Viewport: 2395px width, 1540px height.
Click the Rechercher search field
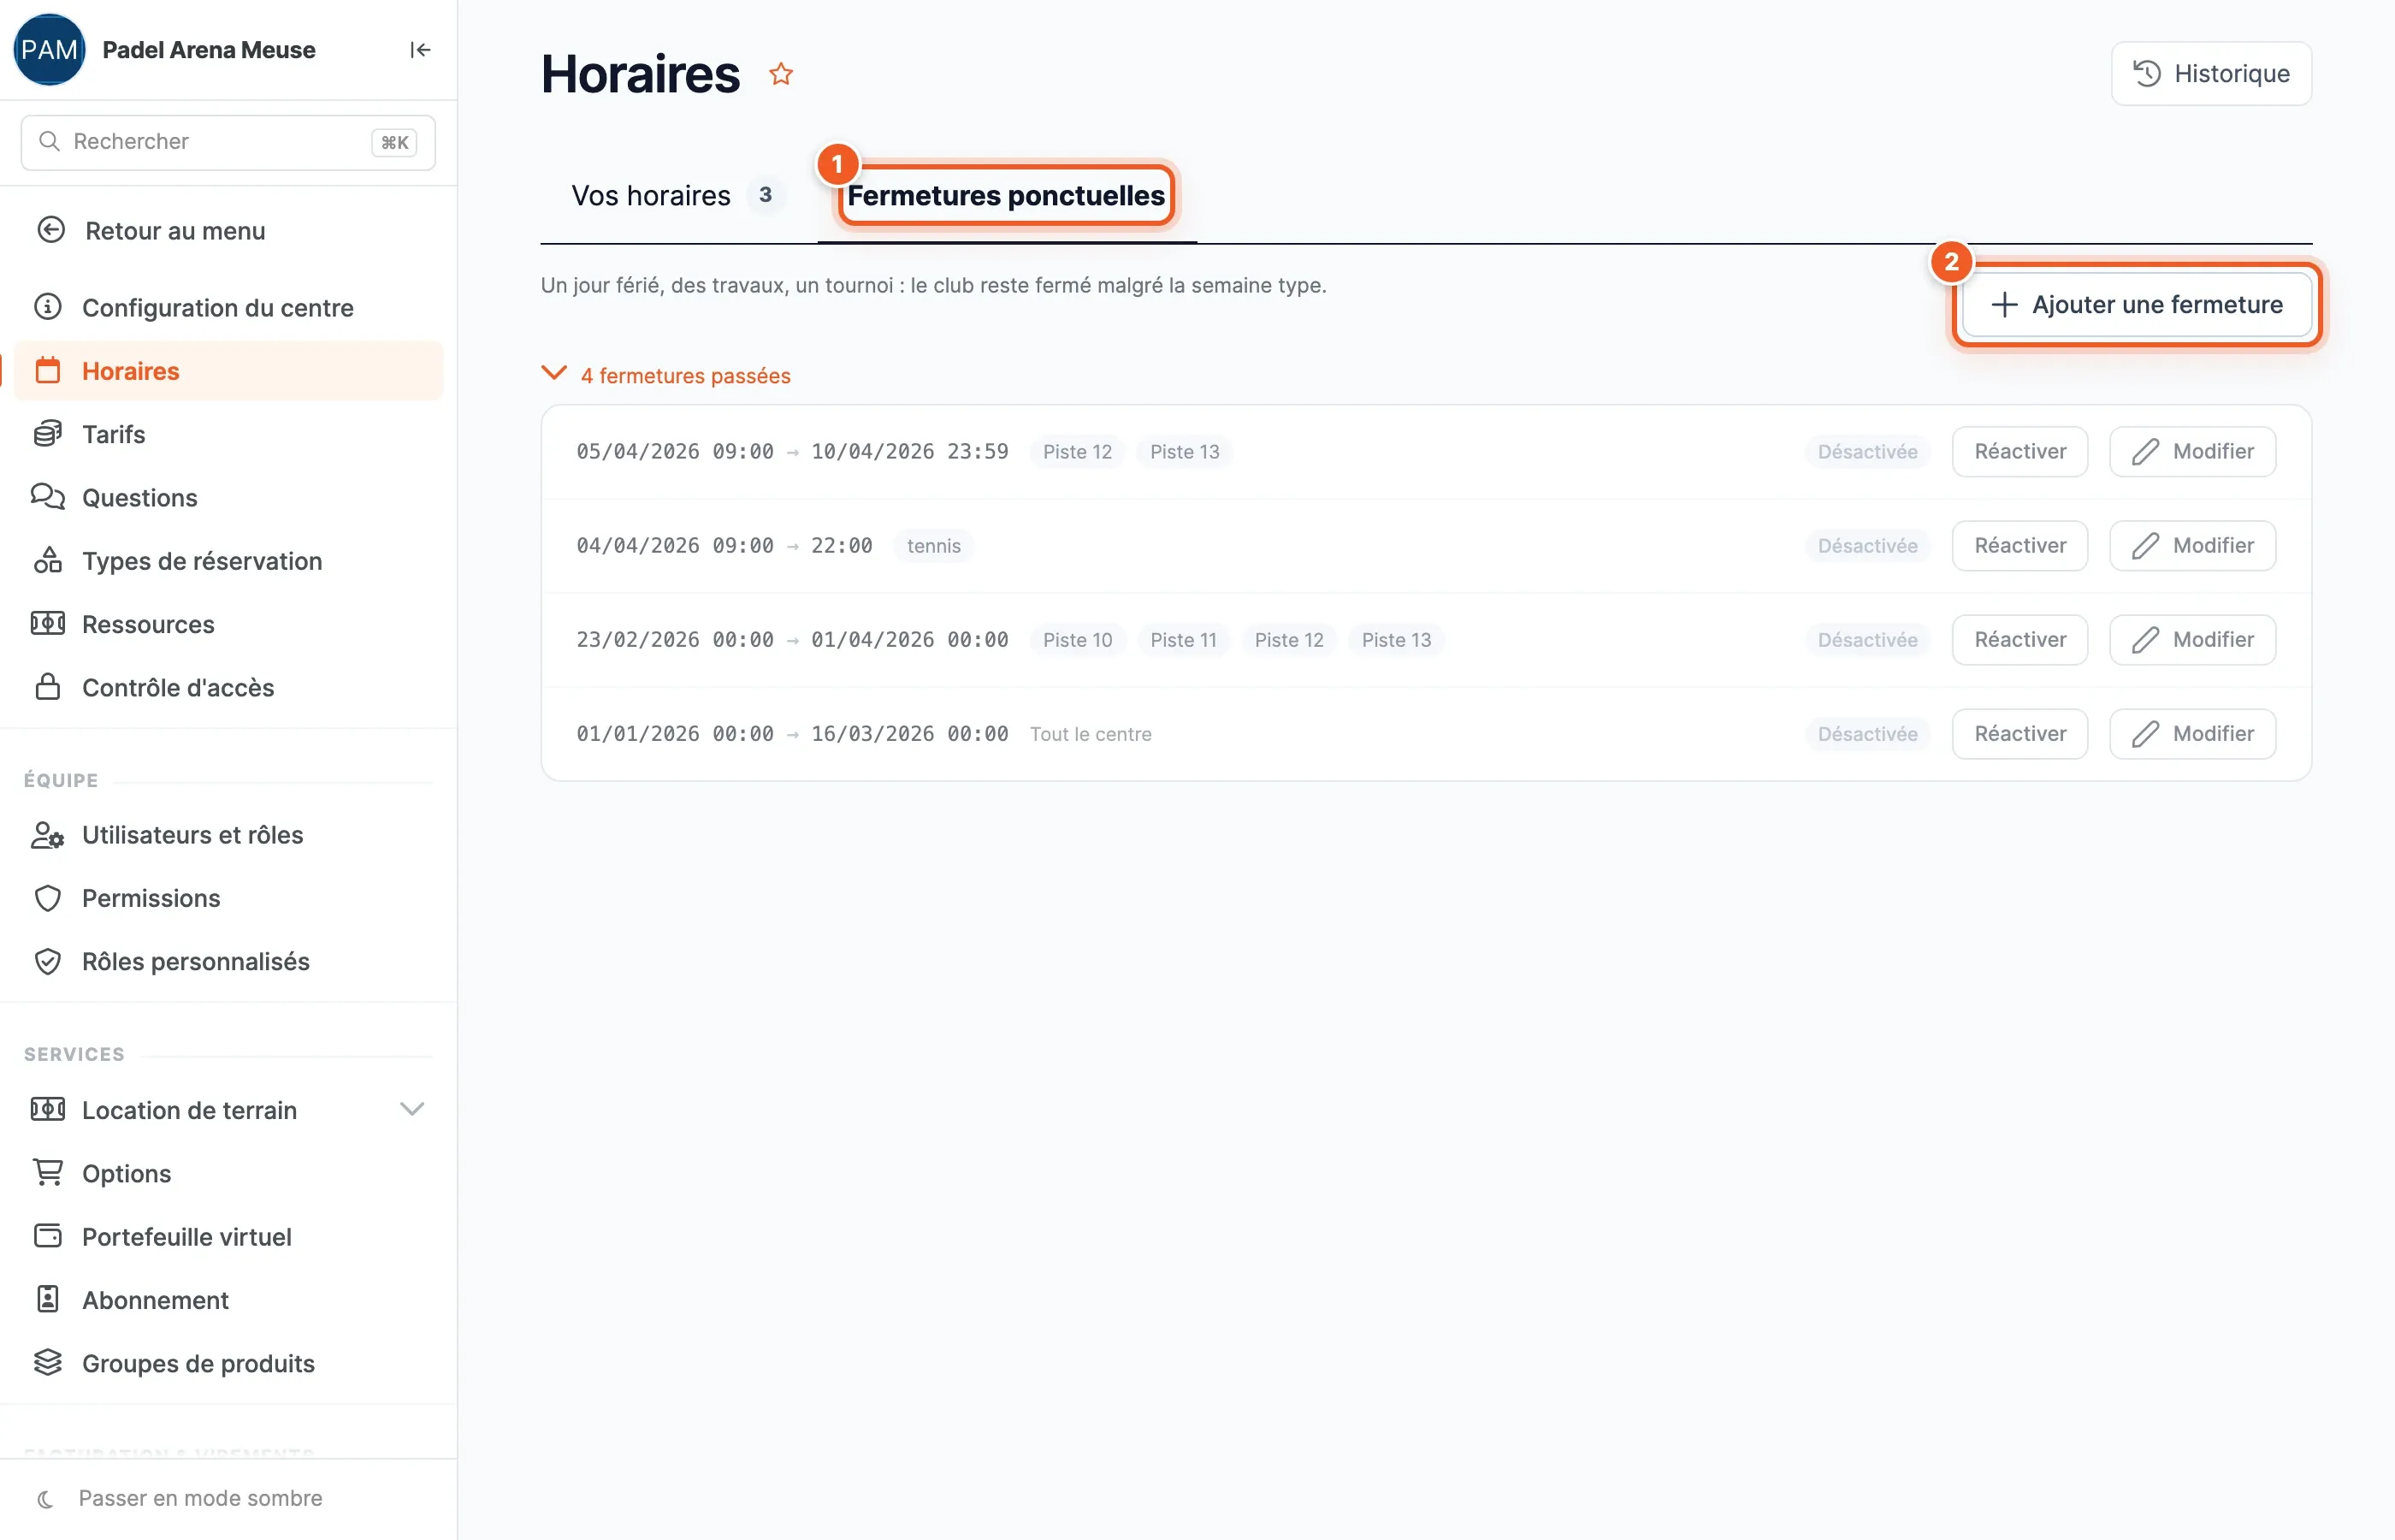pyautogui.click(x=228, y=141)
